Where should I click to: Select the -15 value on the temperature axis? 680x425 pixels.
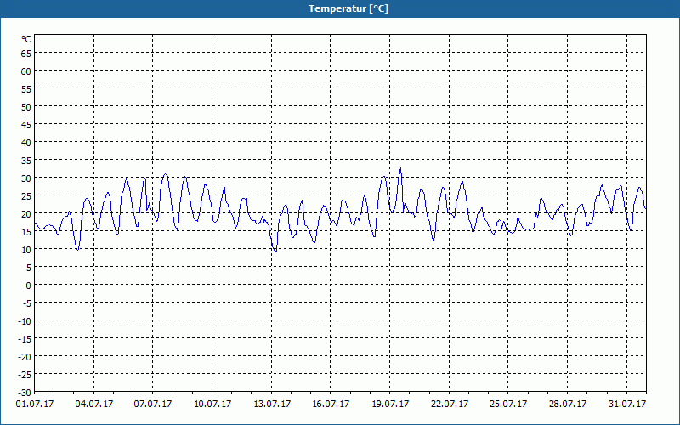25,339
